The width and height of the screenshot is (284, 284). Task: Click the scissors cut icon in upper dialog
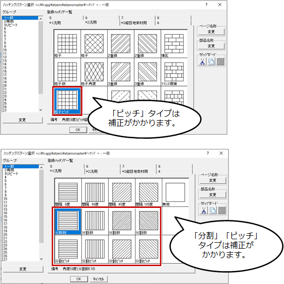pyautogui.click(x=202, y=62)
